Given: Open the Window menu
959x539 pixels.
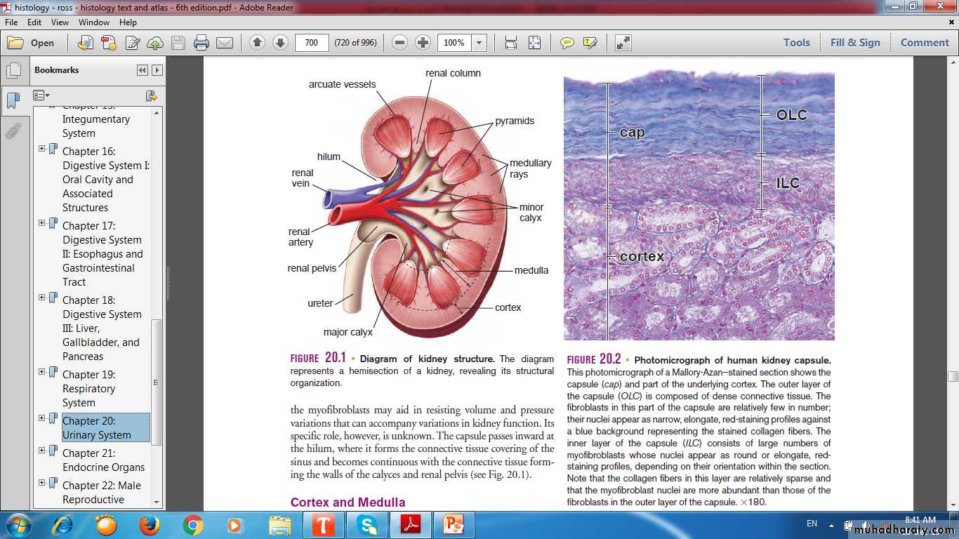Looking at the screenshot, I should click(x=94, y=22).
